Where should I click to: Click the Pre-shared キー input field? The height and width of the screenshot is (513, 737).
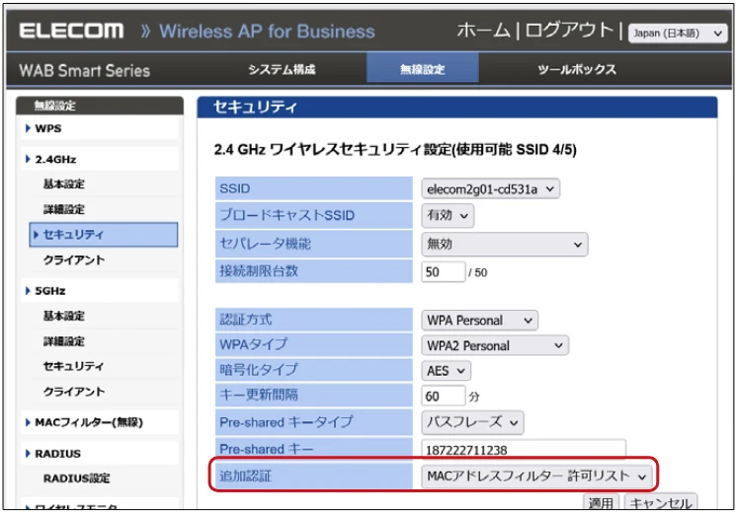(524, 449)
